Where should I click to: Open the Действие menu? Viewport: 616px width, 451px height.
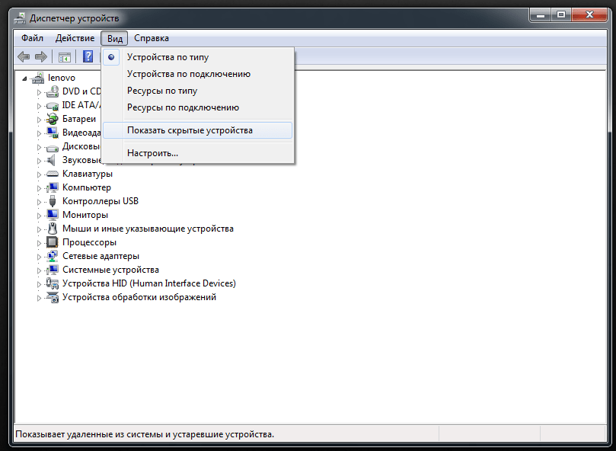75,38
